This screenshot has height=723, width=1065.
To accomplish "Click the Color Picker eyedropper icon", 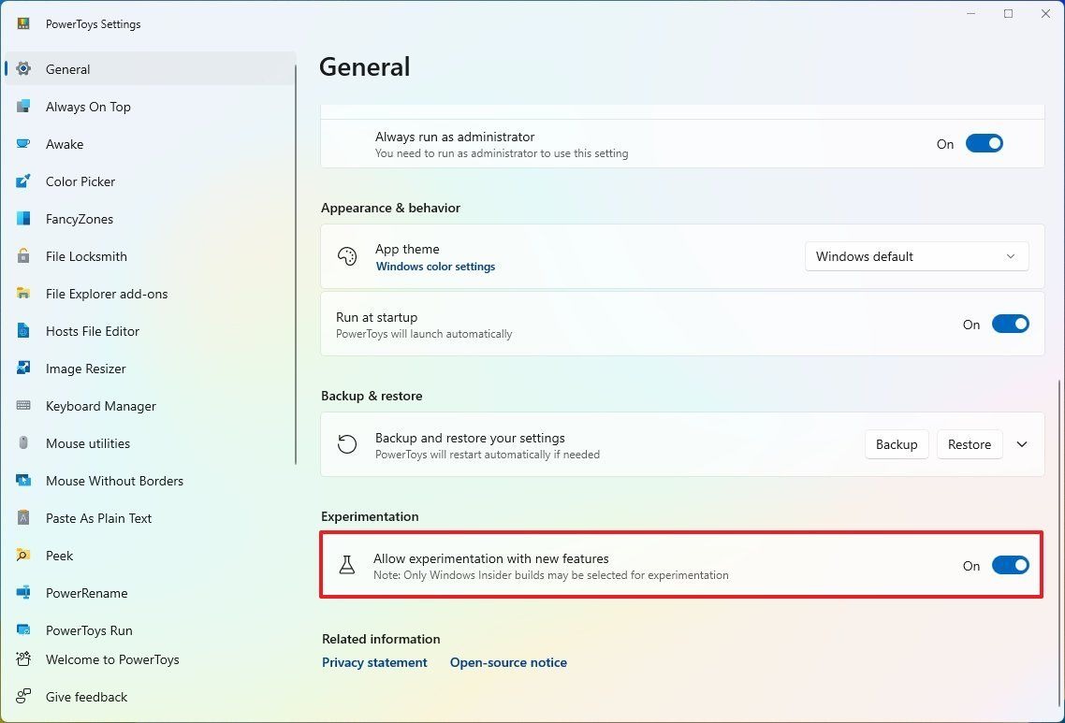I will [23, 181].
